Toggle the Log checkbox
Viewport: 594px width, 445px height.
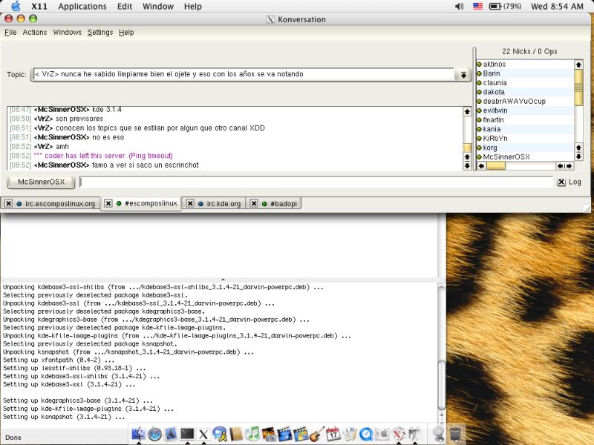click(x=561, y=182)
